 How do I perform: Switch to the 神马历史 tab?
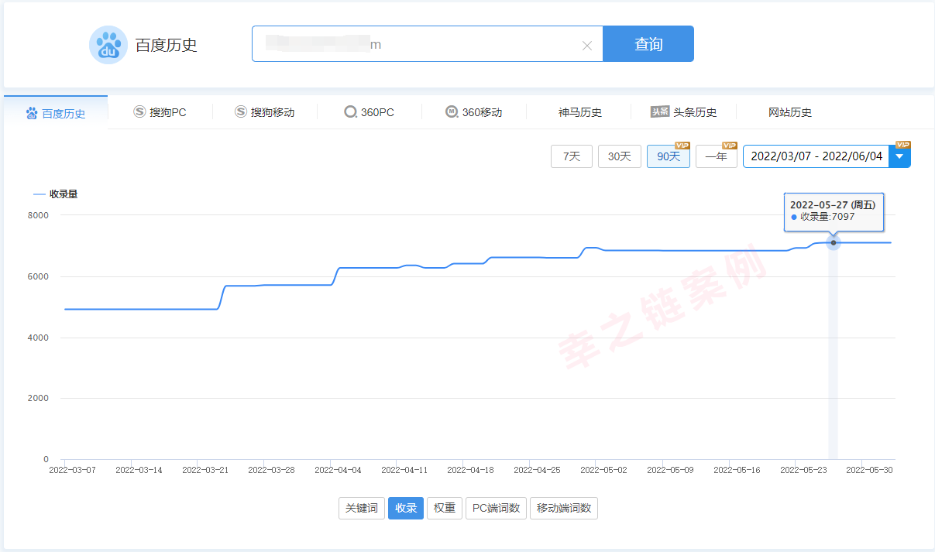(579, 112)
